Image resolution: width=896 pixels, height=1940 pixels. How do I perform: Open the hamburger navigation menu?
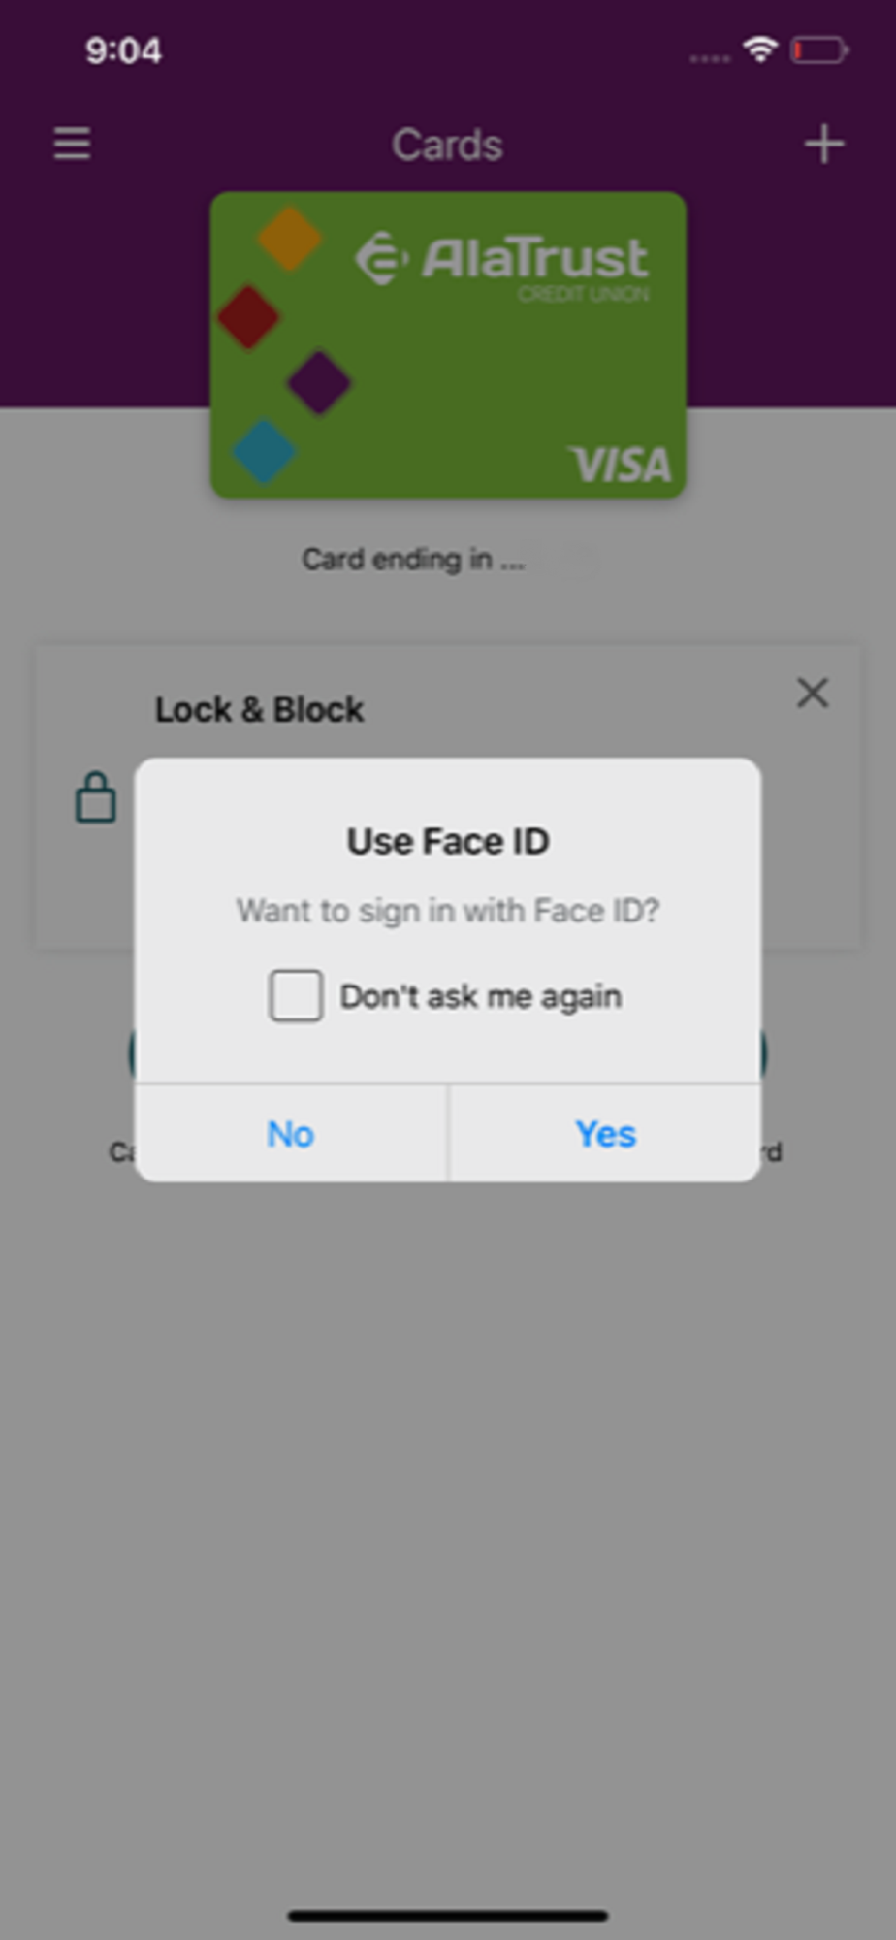tap(72, 144)
